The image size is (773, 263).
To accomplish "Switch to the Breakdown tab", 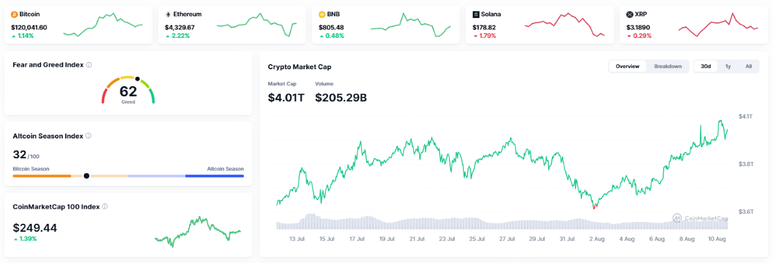I will [x=668, y=66].
